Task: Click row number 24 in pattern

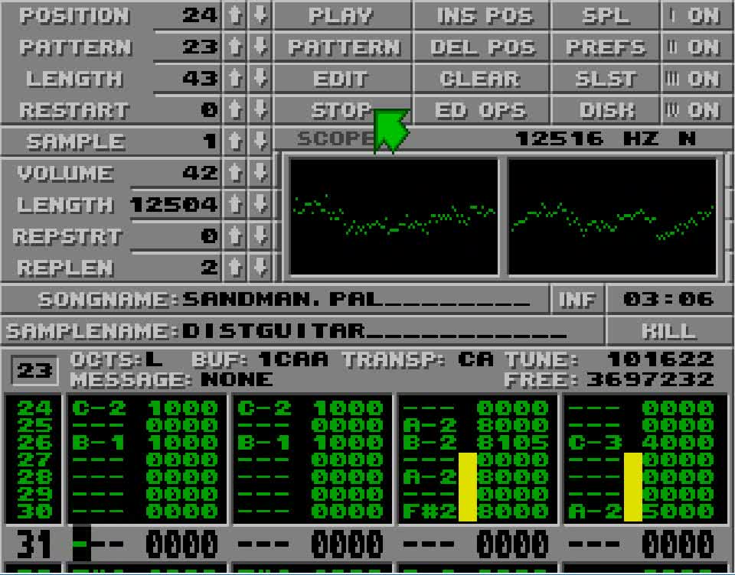Action: coord(34,408)
